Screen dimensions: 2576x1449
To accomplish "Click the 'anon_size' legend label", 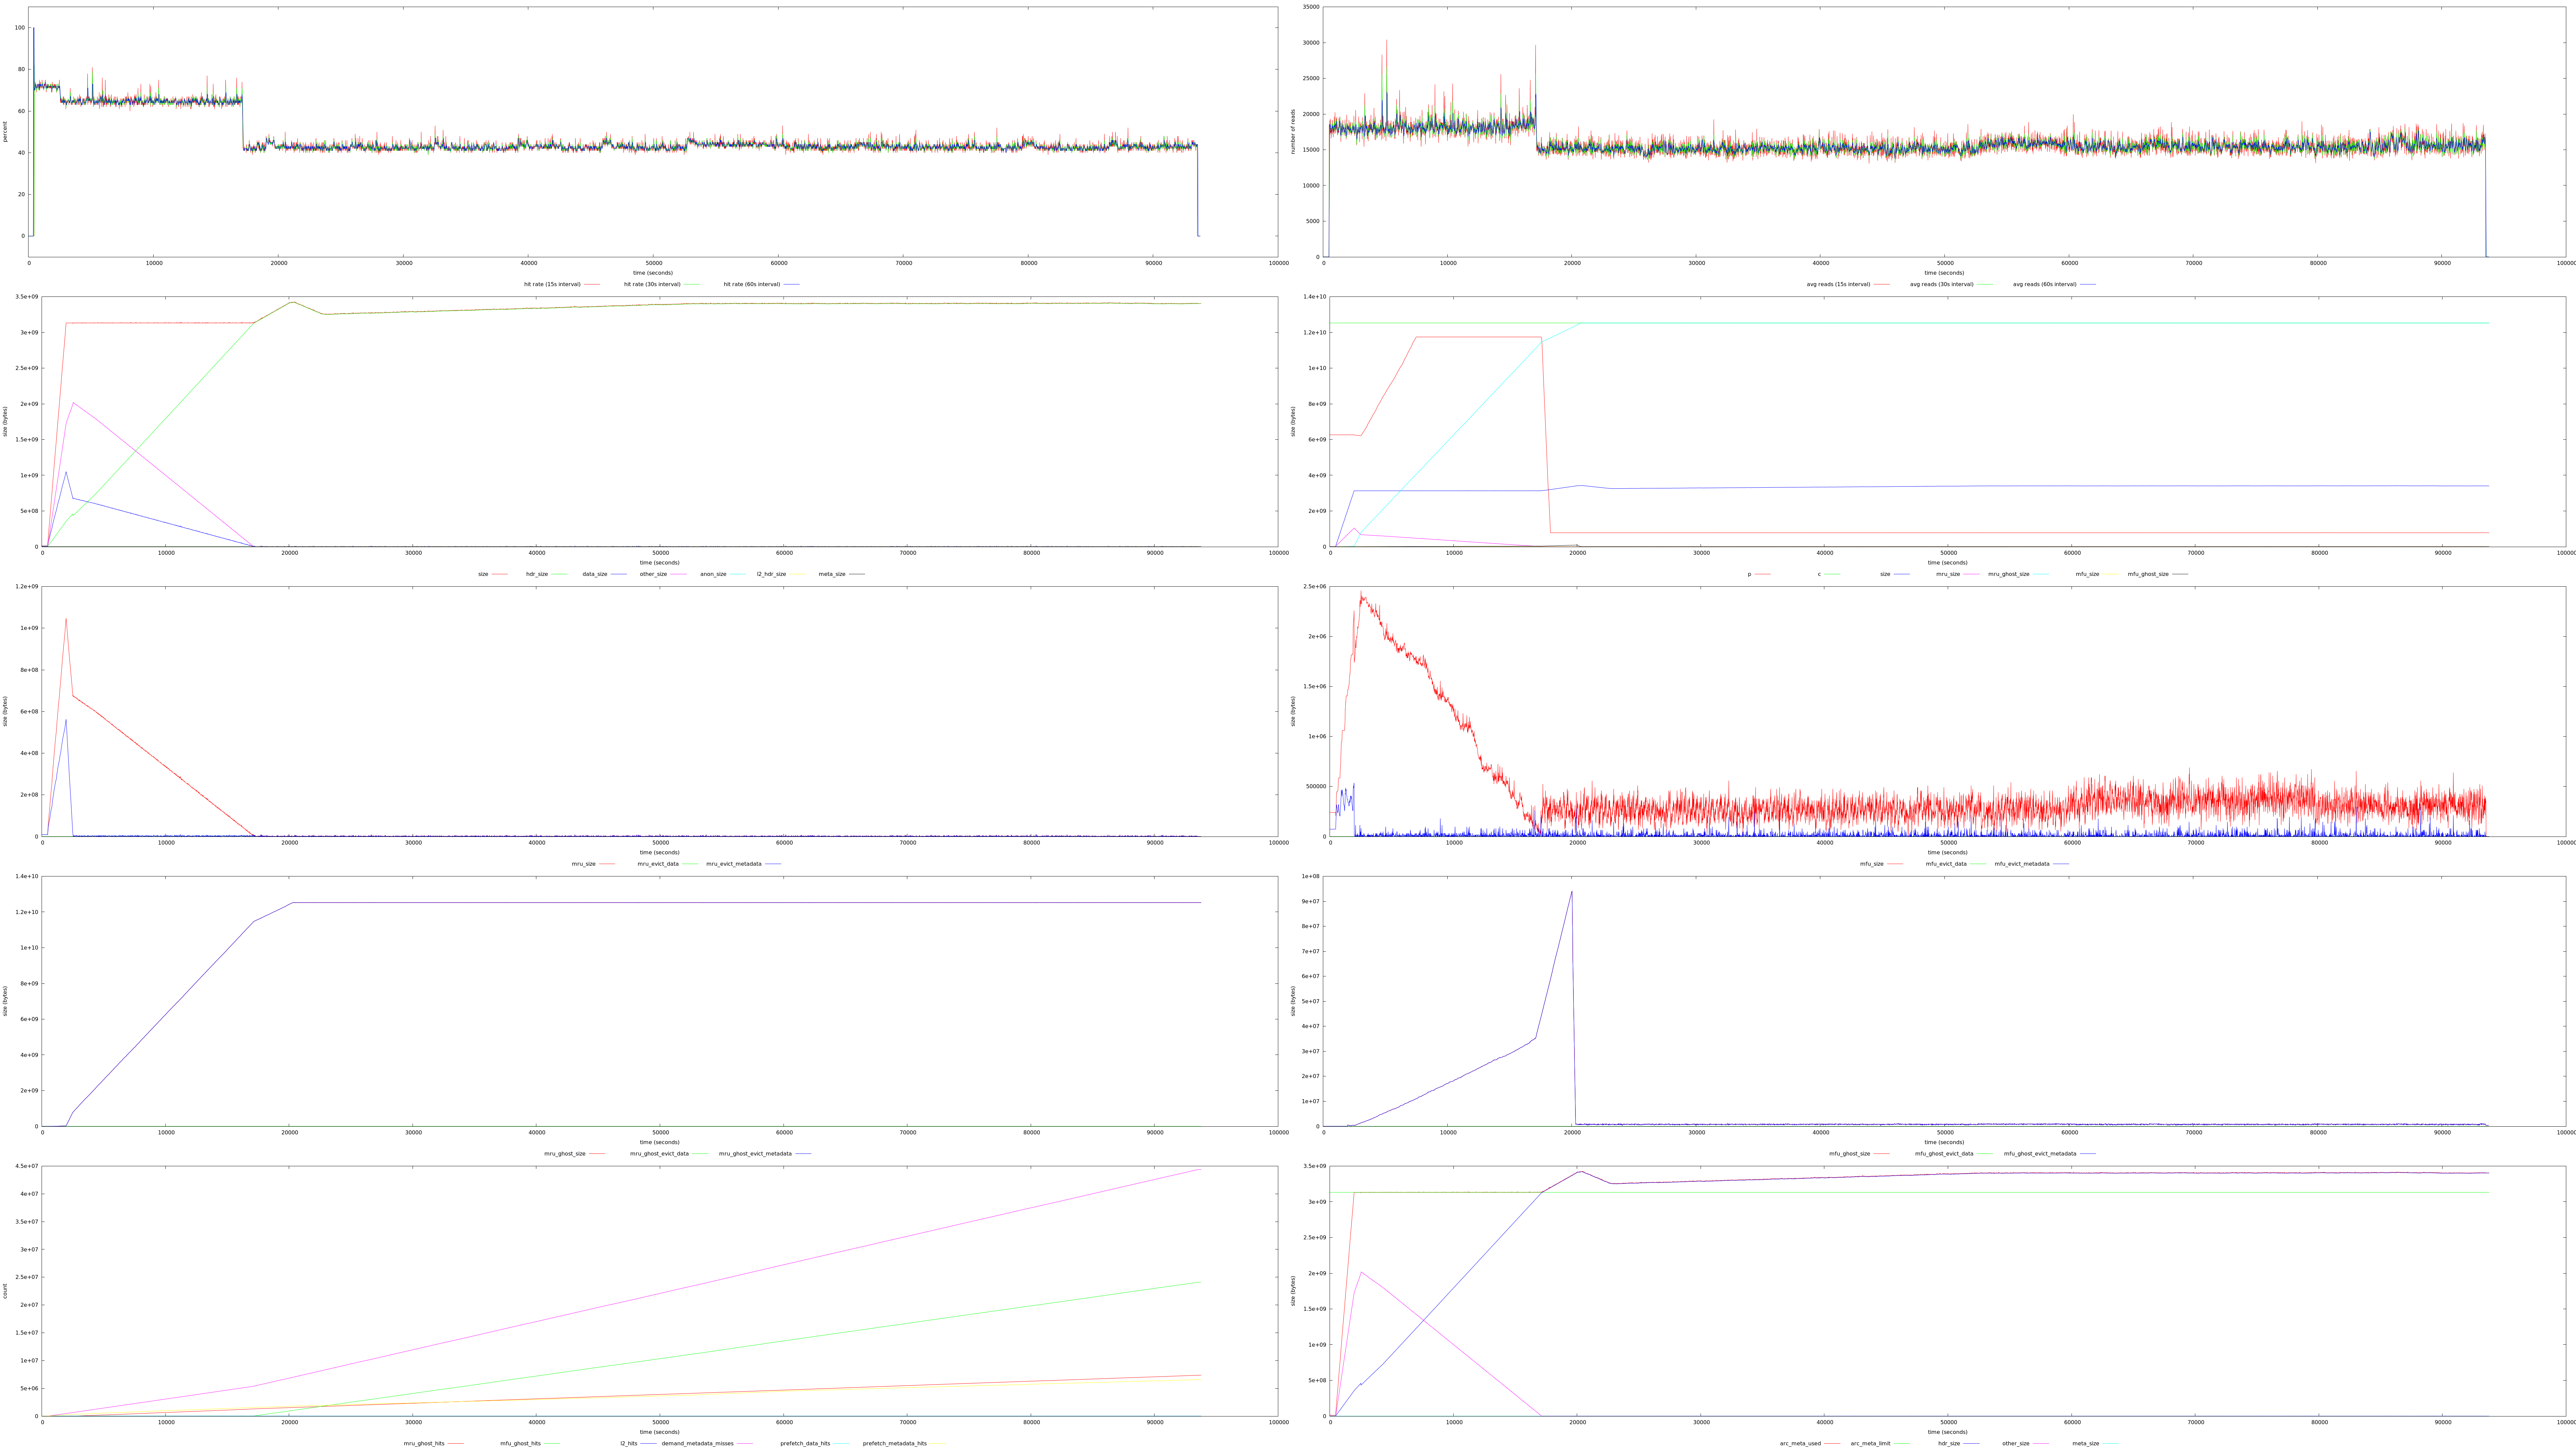I will pos(713,574).
